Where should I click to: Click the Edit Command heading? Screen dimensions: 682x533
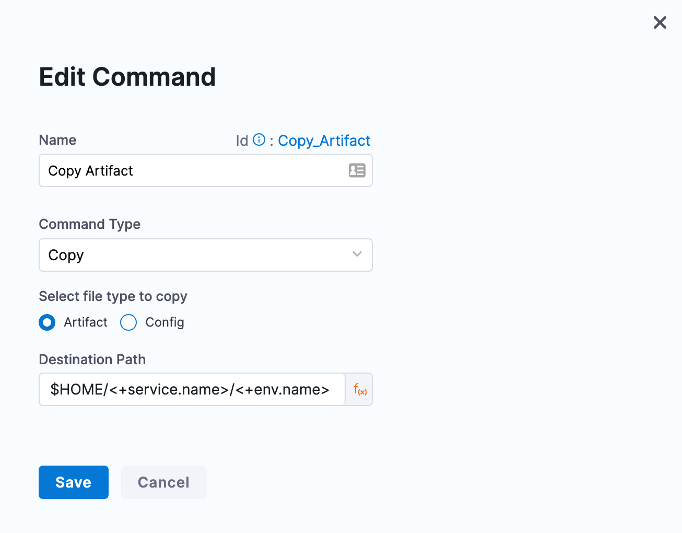pos(127,77)
